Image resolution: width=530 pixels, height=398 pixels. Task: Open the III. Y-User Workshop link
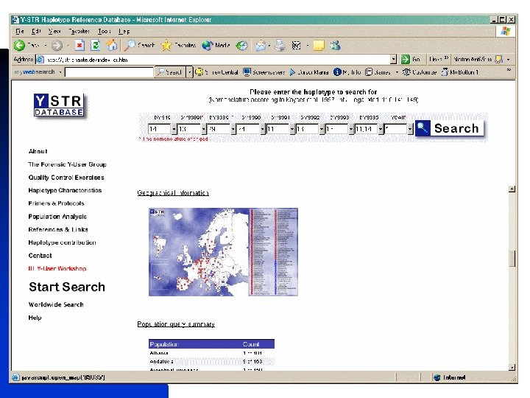click(57, 268)
